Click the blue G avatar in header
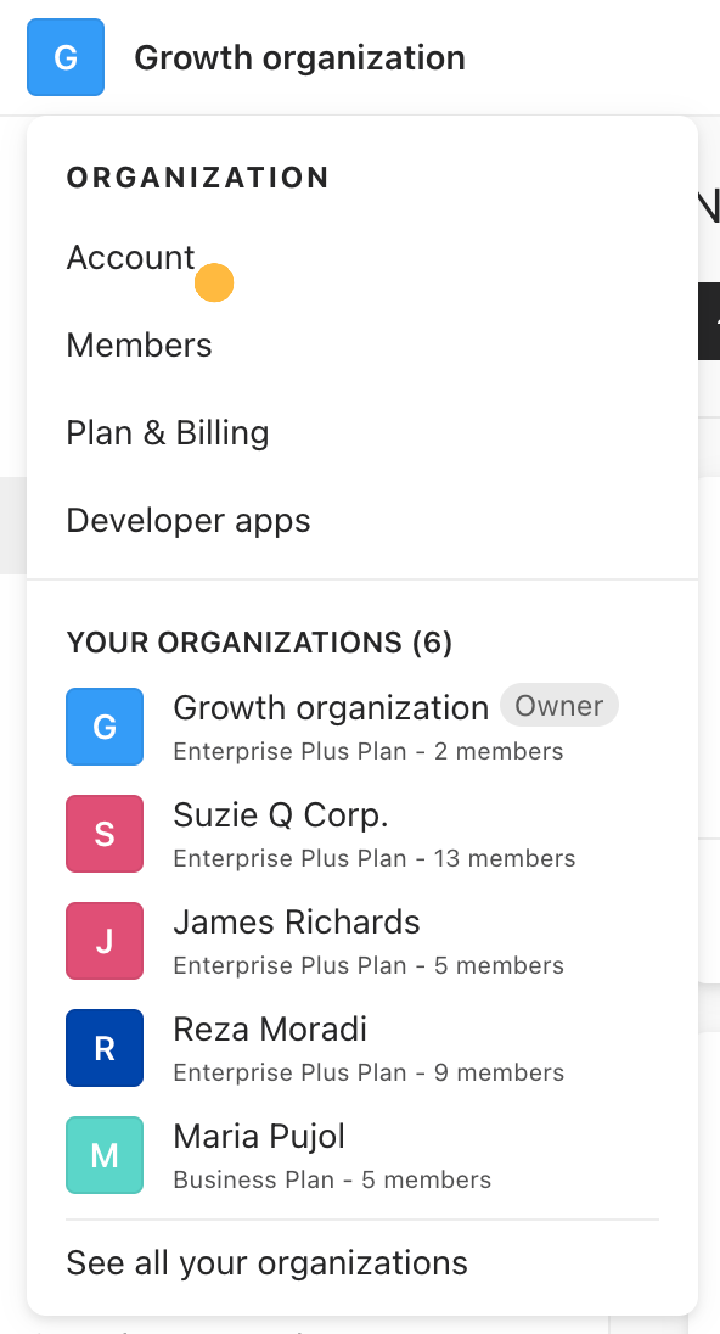Viewport: 720px width, 1334px height. pos(66,57)
